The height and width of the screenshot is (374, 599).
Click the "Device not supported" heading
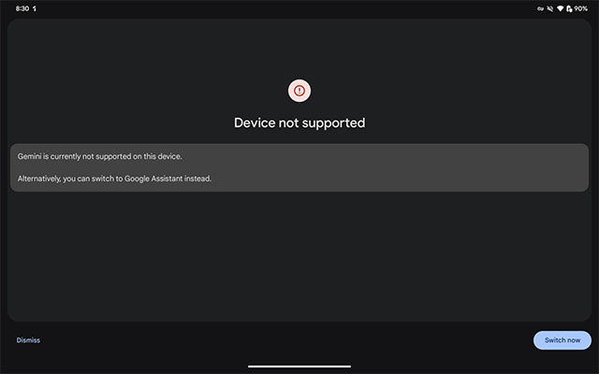click(299, 122)
